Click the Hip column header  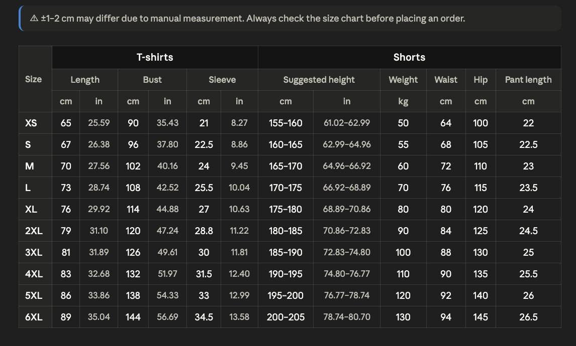coord(481,80)
